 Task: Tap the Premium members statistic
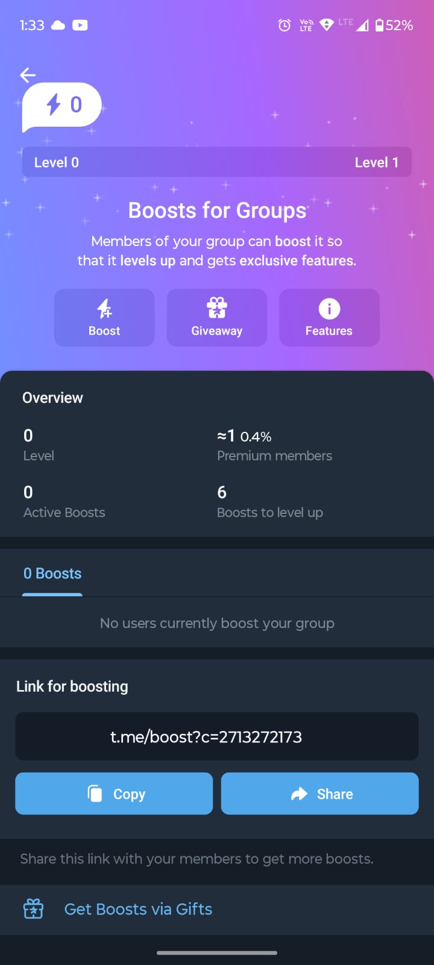point(274,445)
